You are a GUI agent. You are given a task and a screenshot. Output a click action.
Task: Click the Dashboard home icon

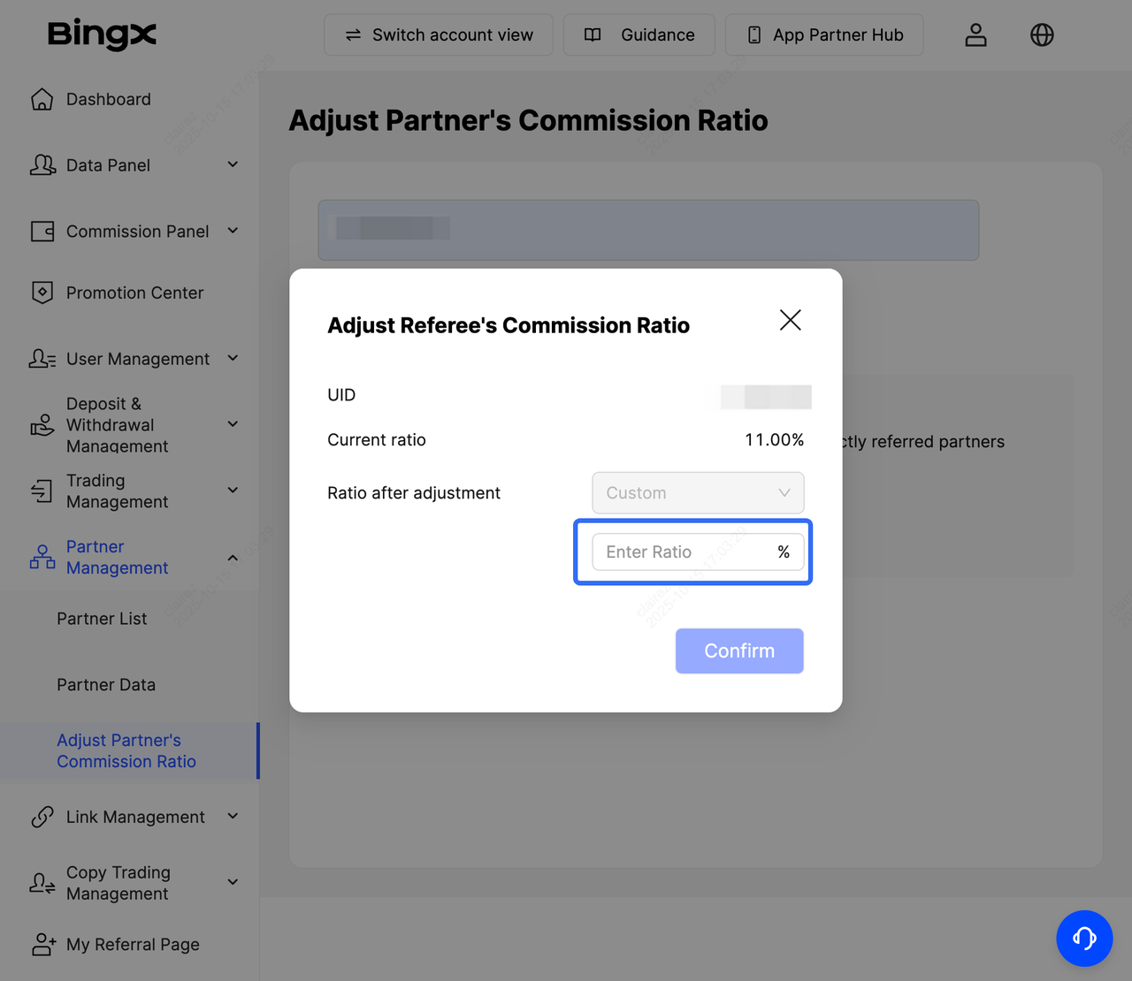(42, 100)
